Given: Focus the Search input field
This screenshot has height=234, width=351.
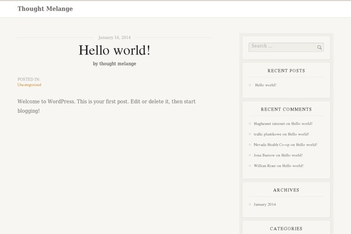Looking at the screenshot, I should [286, 47].
